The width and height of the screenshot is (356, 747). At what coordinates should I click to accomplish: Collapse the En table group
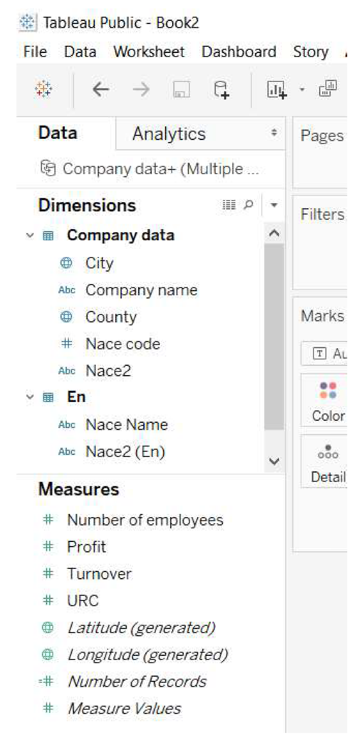30,397
